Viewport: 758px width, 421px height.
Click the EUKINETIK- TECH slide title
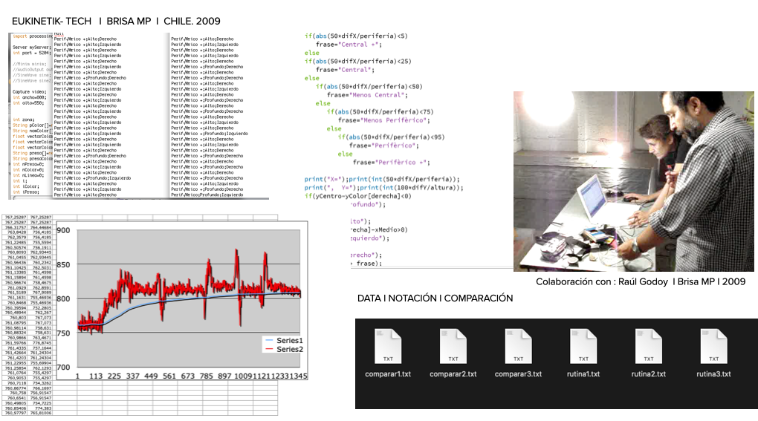click(x=52, y=22)
